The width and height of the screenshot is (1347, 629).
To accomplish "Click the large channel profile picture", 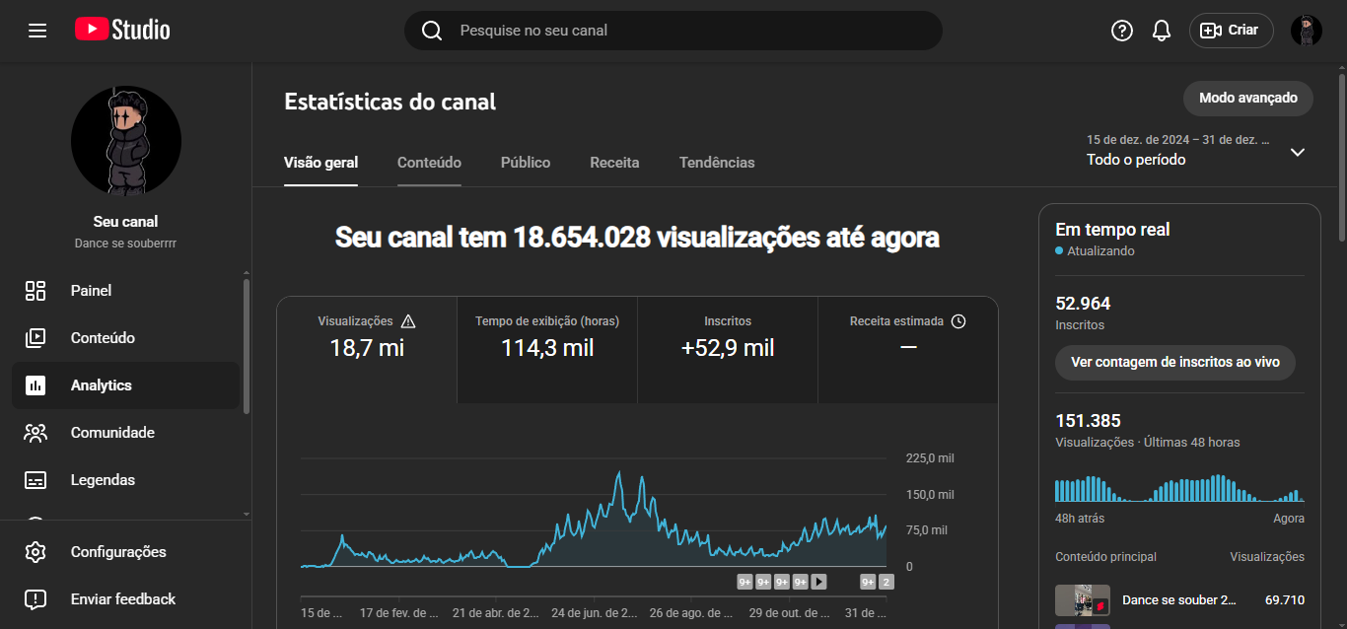I will (x=126, y=141).
